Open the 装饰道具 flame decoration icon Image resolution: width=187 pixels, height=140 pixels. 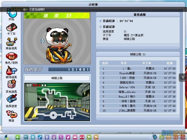(12, 71)
